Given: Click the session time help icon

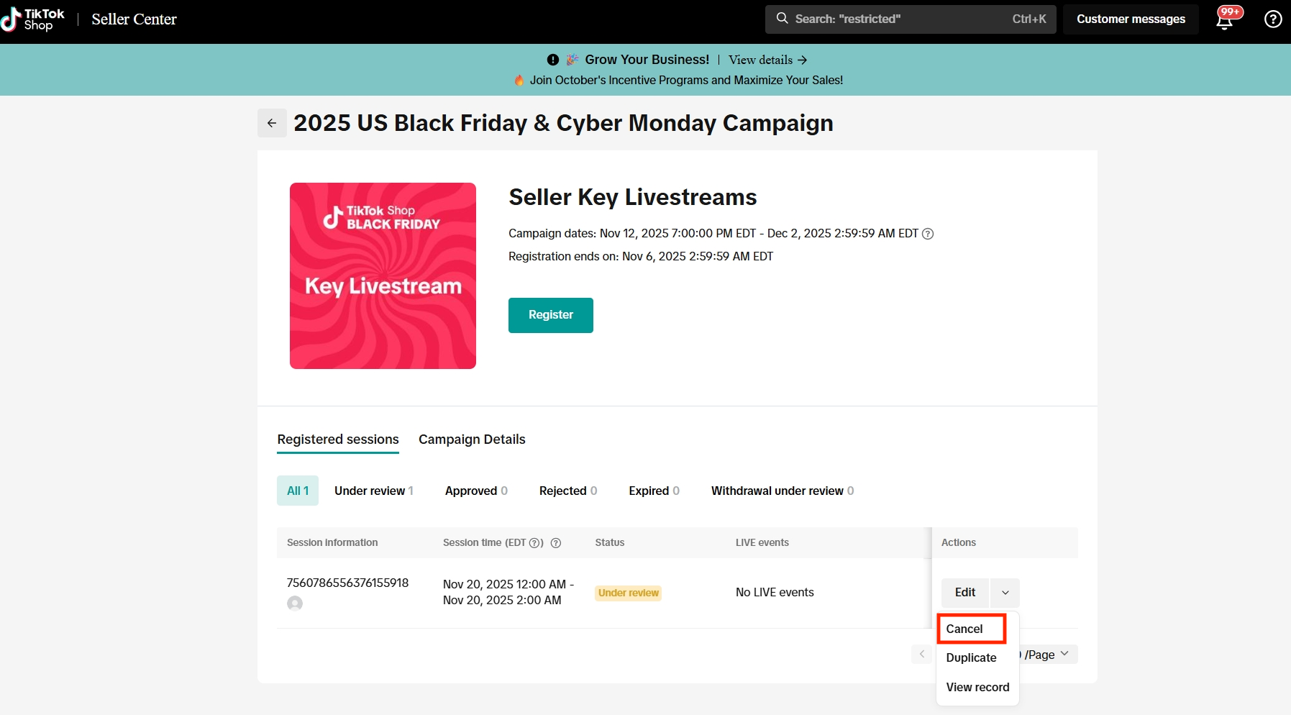Looking at the screenshot, I should click(556, 543).
